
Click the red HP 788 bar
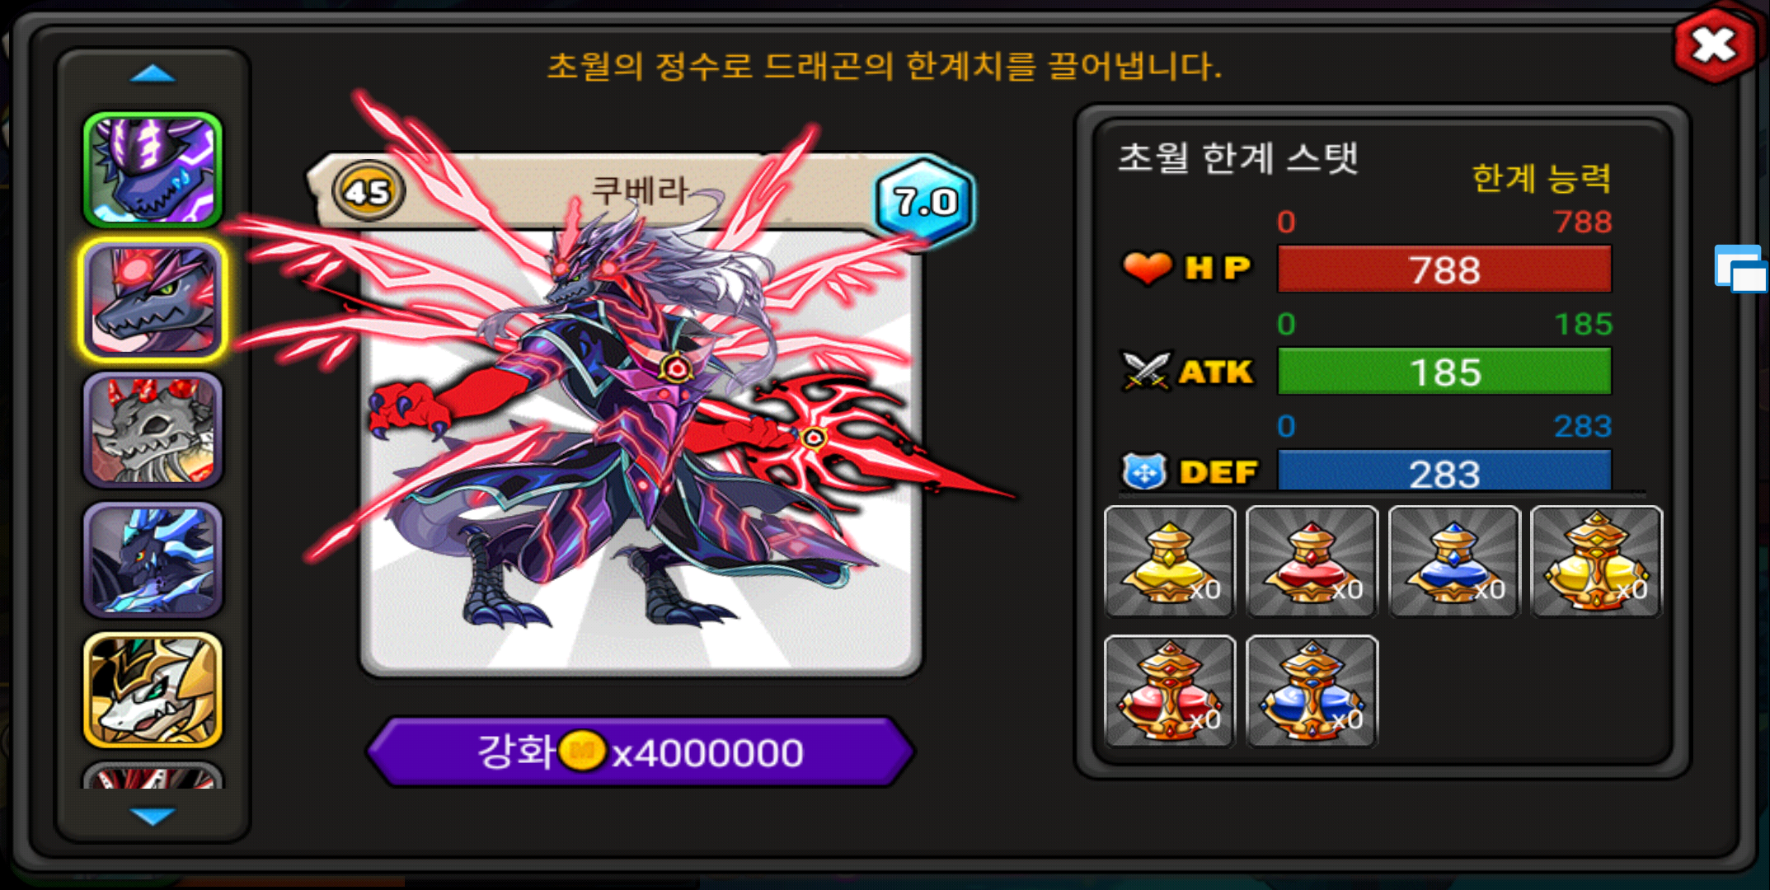[1444, 269]
